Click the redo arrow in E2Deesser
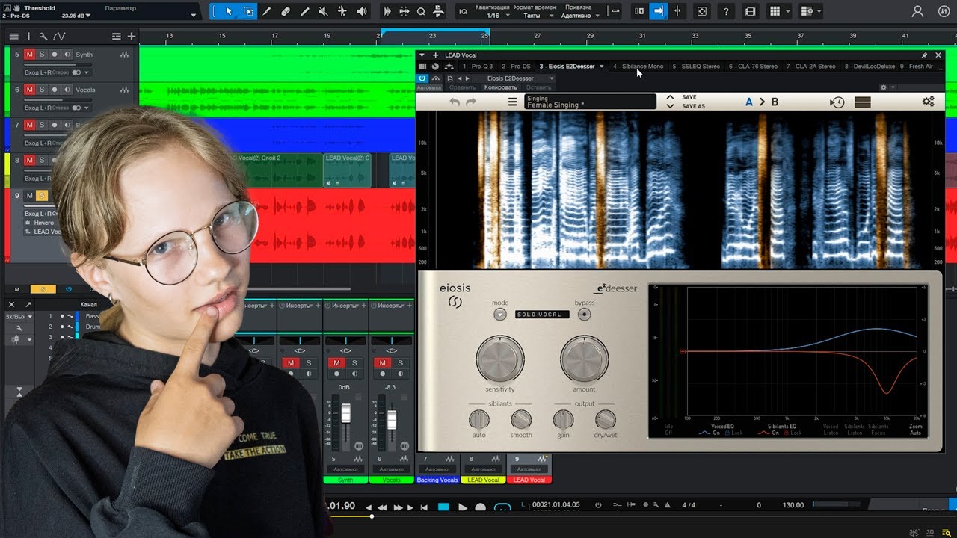The height and width of the screenshot is (538, 957). pos(471,102)
